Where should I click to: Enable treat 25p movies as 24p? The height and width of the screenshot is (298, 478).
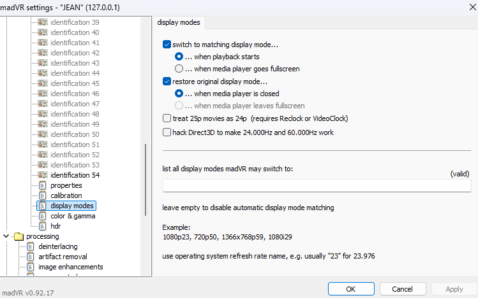tap(167, 118)
